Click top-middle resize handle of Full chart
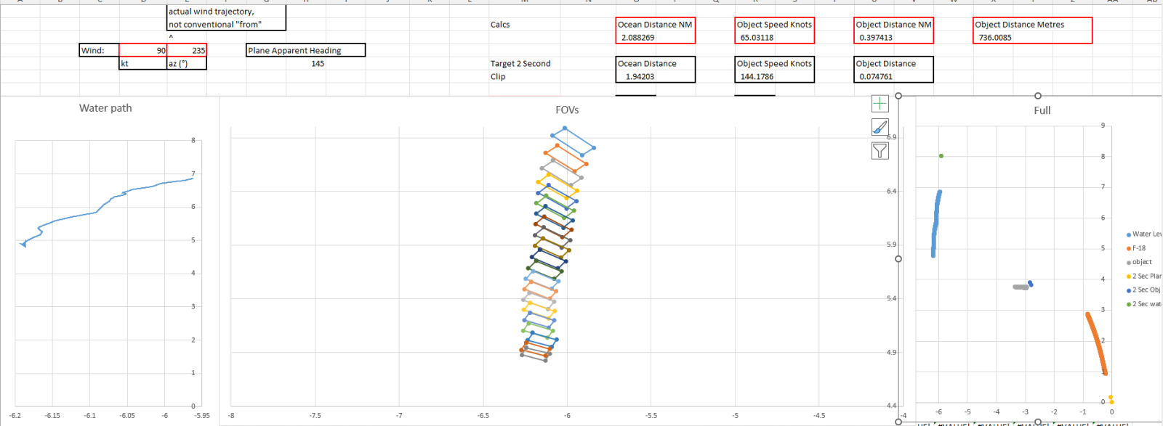 (x=1037, y=96)
